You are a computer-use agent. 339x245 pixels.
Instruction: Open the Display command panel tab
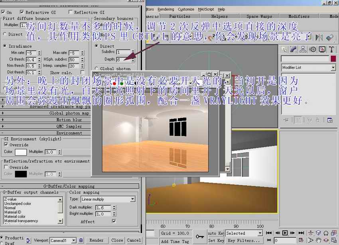coord(322,49)
